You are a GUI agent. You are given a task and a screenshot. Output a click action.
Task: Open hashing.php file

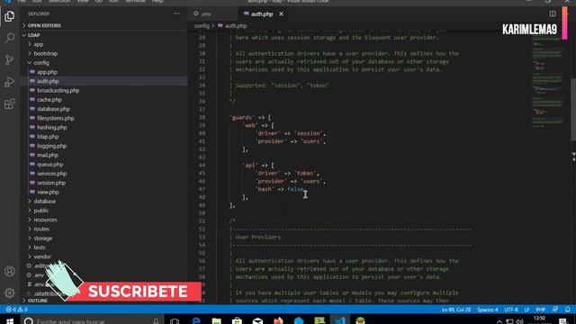coord(52,128)
